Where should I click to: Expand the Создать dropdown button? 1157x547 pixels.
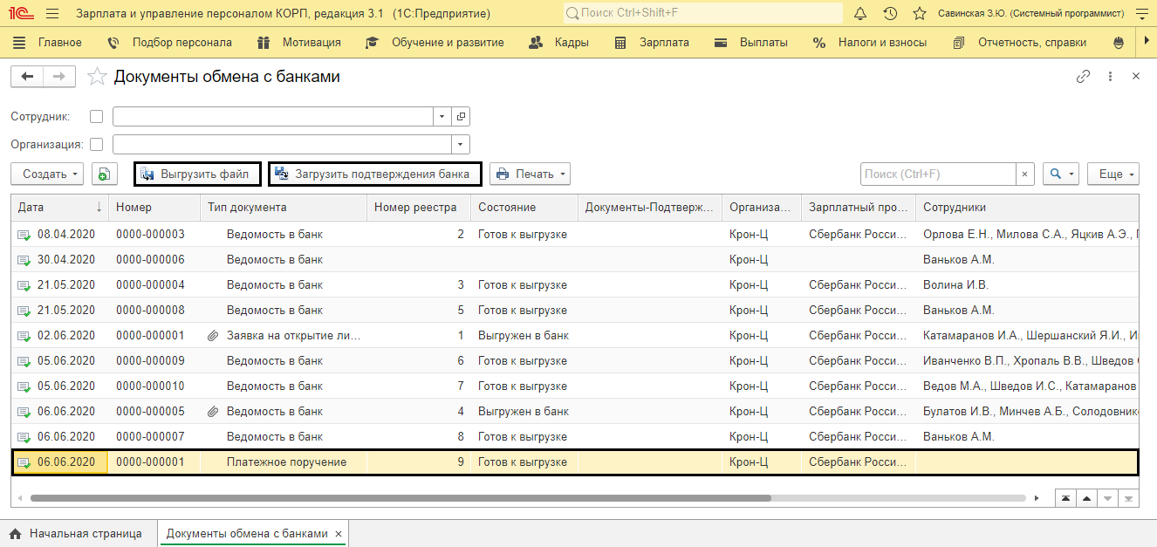pyautogui.click(x=47, y=174)
